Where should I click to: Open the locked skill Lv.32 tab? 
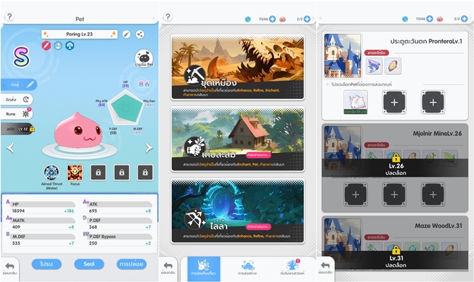point(18,129)
